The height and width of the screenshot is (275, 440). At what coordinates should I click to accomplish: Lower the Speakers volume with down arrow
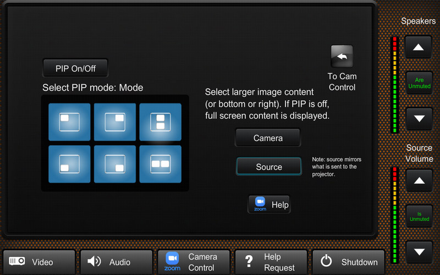tap(419, 119)
